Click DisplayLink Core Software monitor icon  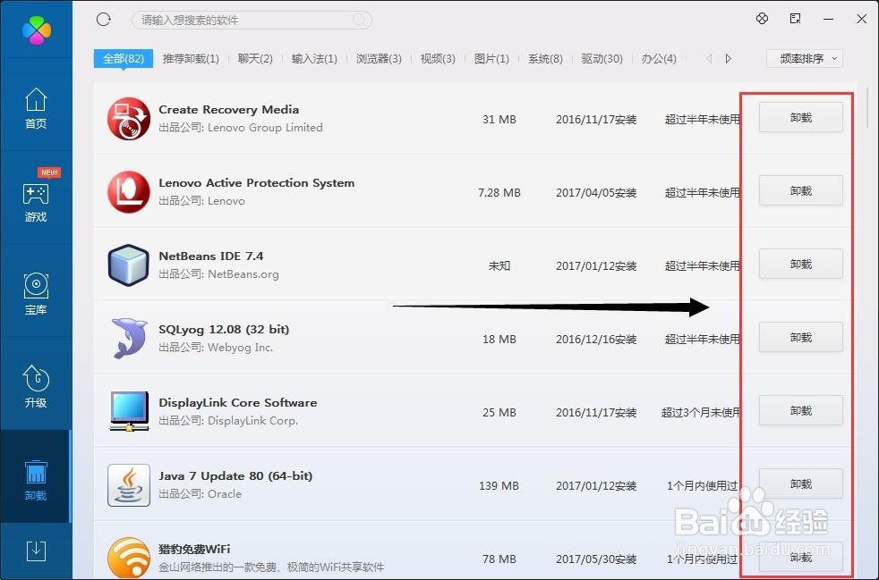(129, 411)
